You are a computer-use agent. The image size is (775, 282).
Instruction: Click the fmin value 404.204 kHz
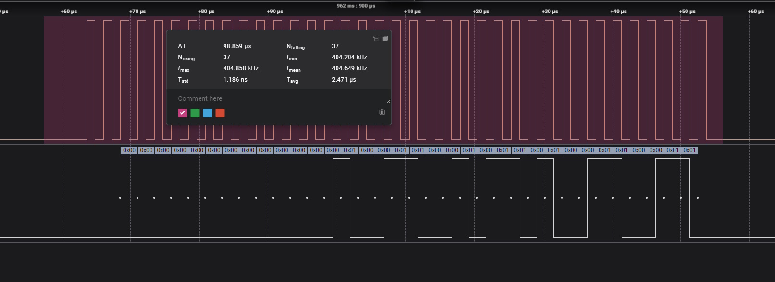350,57
